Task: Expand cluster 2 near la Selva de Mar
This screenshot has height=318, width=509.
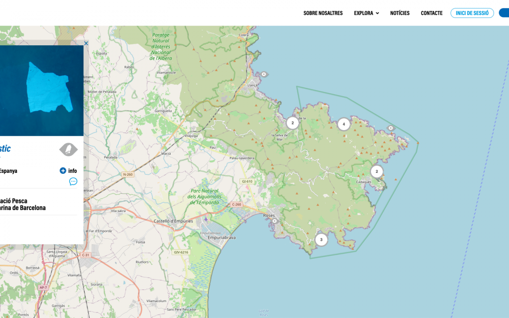Action: (x=292, y=123)
